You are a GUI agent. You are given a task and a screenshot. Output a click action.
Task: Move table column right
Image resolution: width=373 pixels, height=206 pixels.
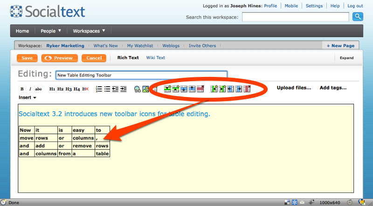(x=239, y=89)
